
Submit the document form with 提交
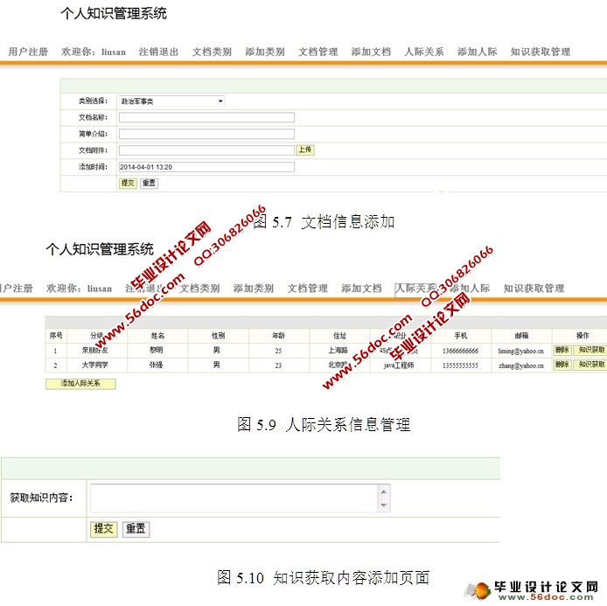[128, 183]
